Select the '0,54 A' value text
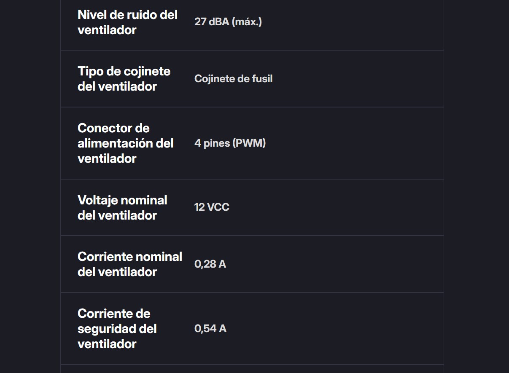The image size is (509, 373). click(210, 329)
